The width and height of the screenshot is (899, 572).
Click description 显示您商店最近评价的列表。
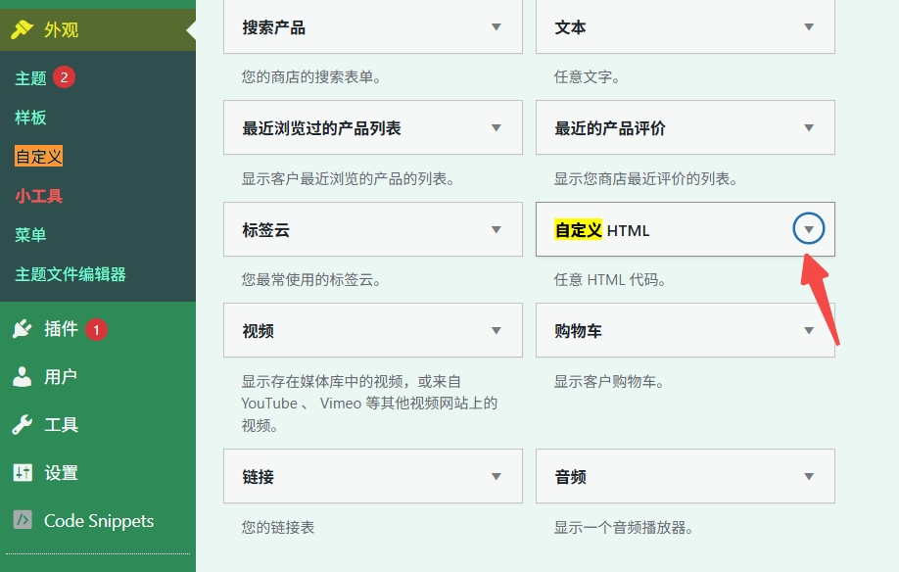(645, 179)
